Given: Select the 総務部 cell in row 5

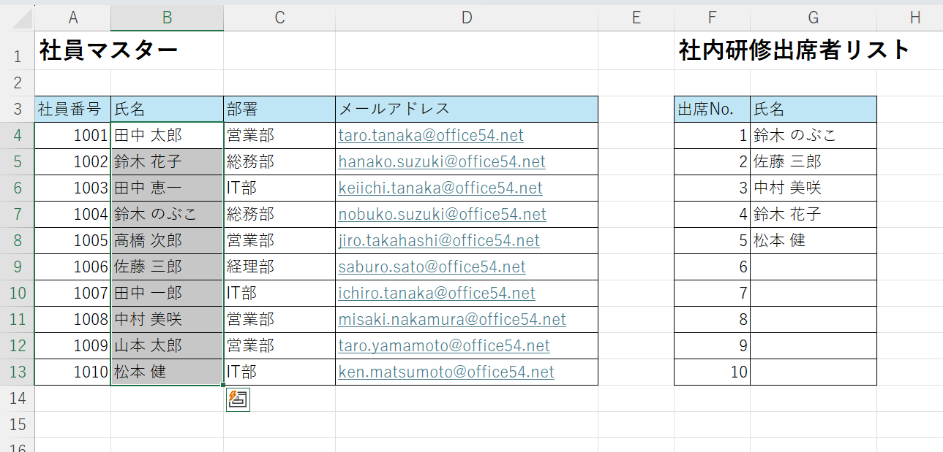Looking at the screenshot, I should coord(279,162).
